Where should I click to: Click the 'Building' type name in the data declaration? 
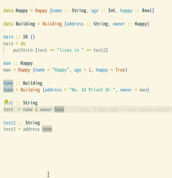[x=25, y=24]
